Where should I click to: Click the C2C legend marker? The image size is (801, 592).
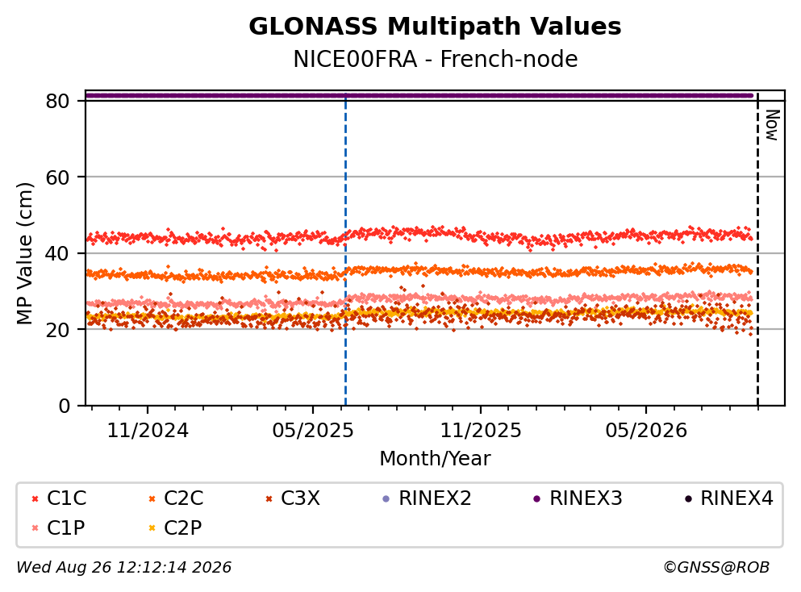tap(152, 499)
